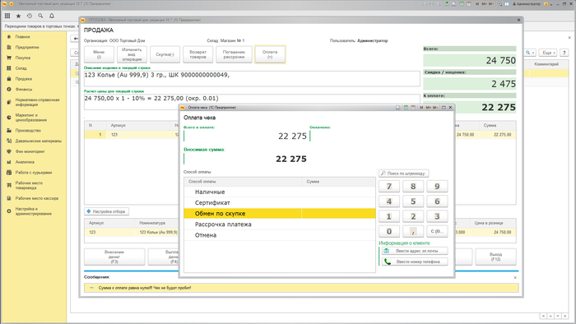Click the Поиск по штрихкоду button

click(404, 174)
